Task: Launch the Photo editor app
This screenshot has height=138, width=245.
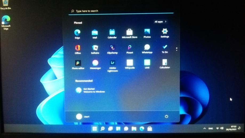Action: point(78,65)
